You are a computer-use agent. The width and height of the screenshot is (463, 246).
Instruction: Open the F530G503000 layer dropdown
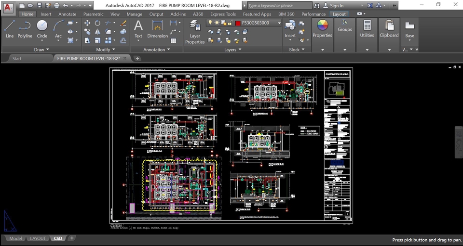[x=279, y=23]
